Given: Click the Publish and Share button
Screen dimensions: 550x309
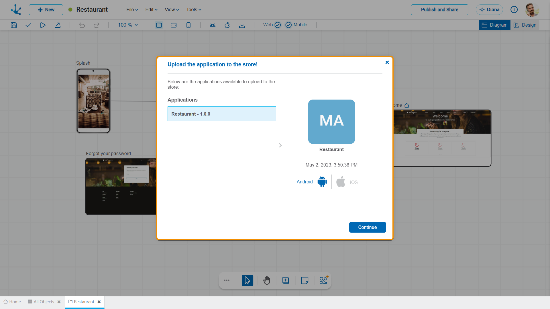Looking at the screenshot, I should [439, 10].
